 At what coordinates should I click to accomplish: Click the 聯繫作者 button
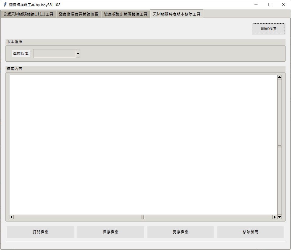[268, 29]
